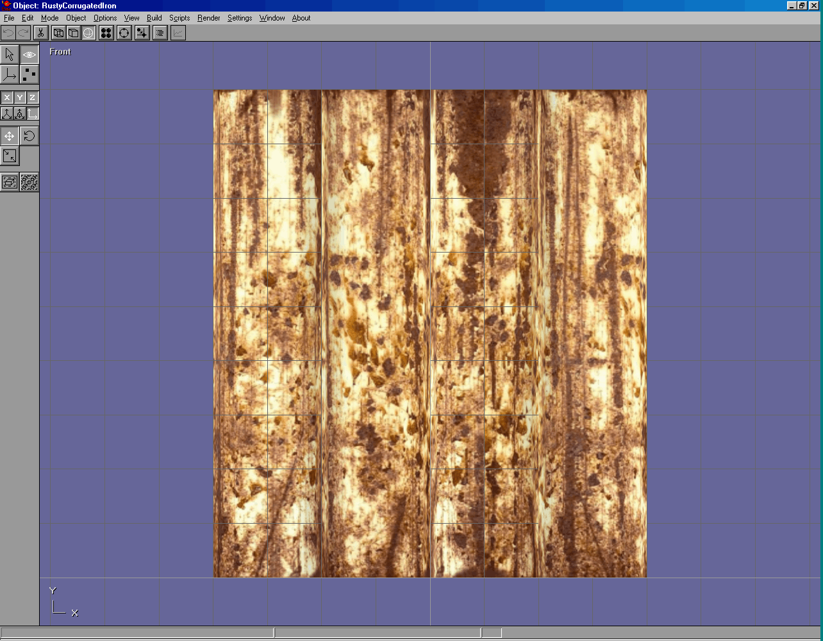Select the arrow edit/select mode tool
The image size is (823, 641).
[10, 55]
